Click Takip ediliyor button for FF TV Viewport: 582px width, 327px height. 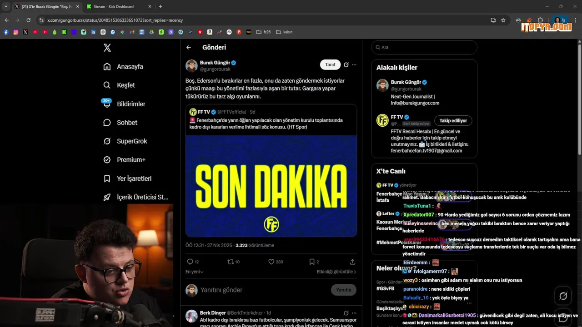pyautogui.click(x=453, y=120)
